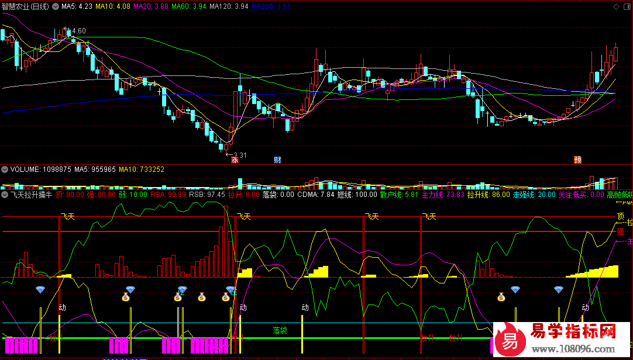Click the VOLUME: 1098875 readout
The height and width of the screenshot is (360, 633).
pos(41,169)
